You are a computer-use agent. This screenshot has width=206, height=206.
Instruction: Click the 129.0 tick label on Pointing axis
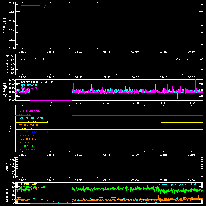click(x=11, y=3)
